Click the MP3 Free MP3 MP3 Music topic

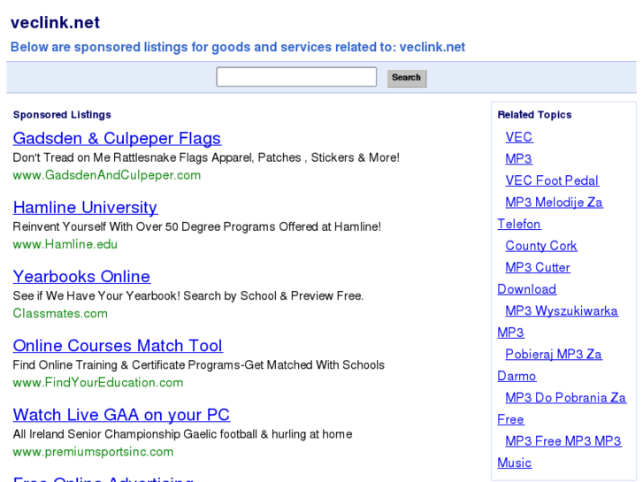(x=563, y=440)
